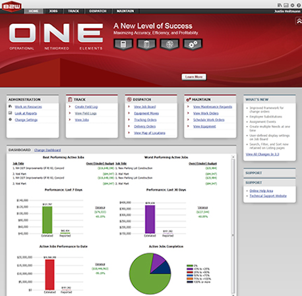This screenshot has width=302, height=296.
Task: Click the Maintain panel gears icon
Action: point(189,99)
